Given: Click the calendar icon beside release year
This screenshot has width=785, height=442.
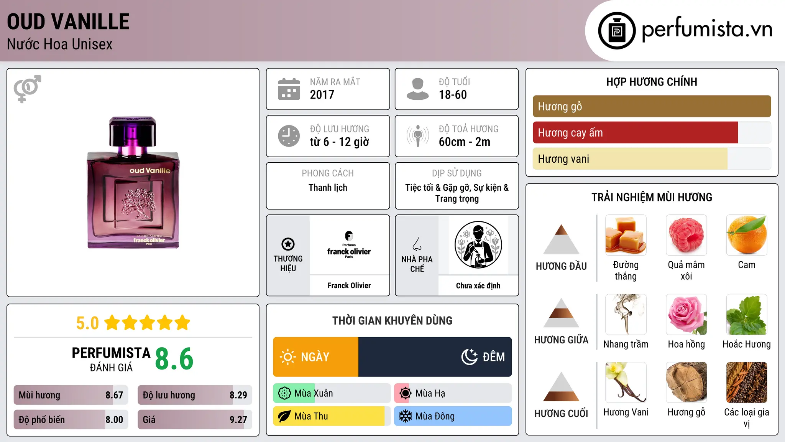Looking at the screenshot, I should (289, 89).
